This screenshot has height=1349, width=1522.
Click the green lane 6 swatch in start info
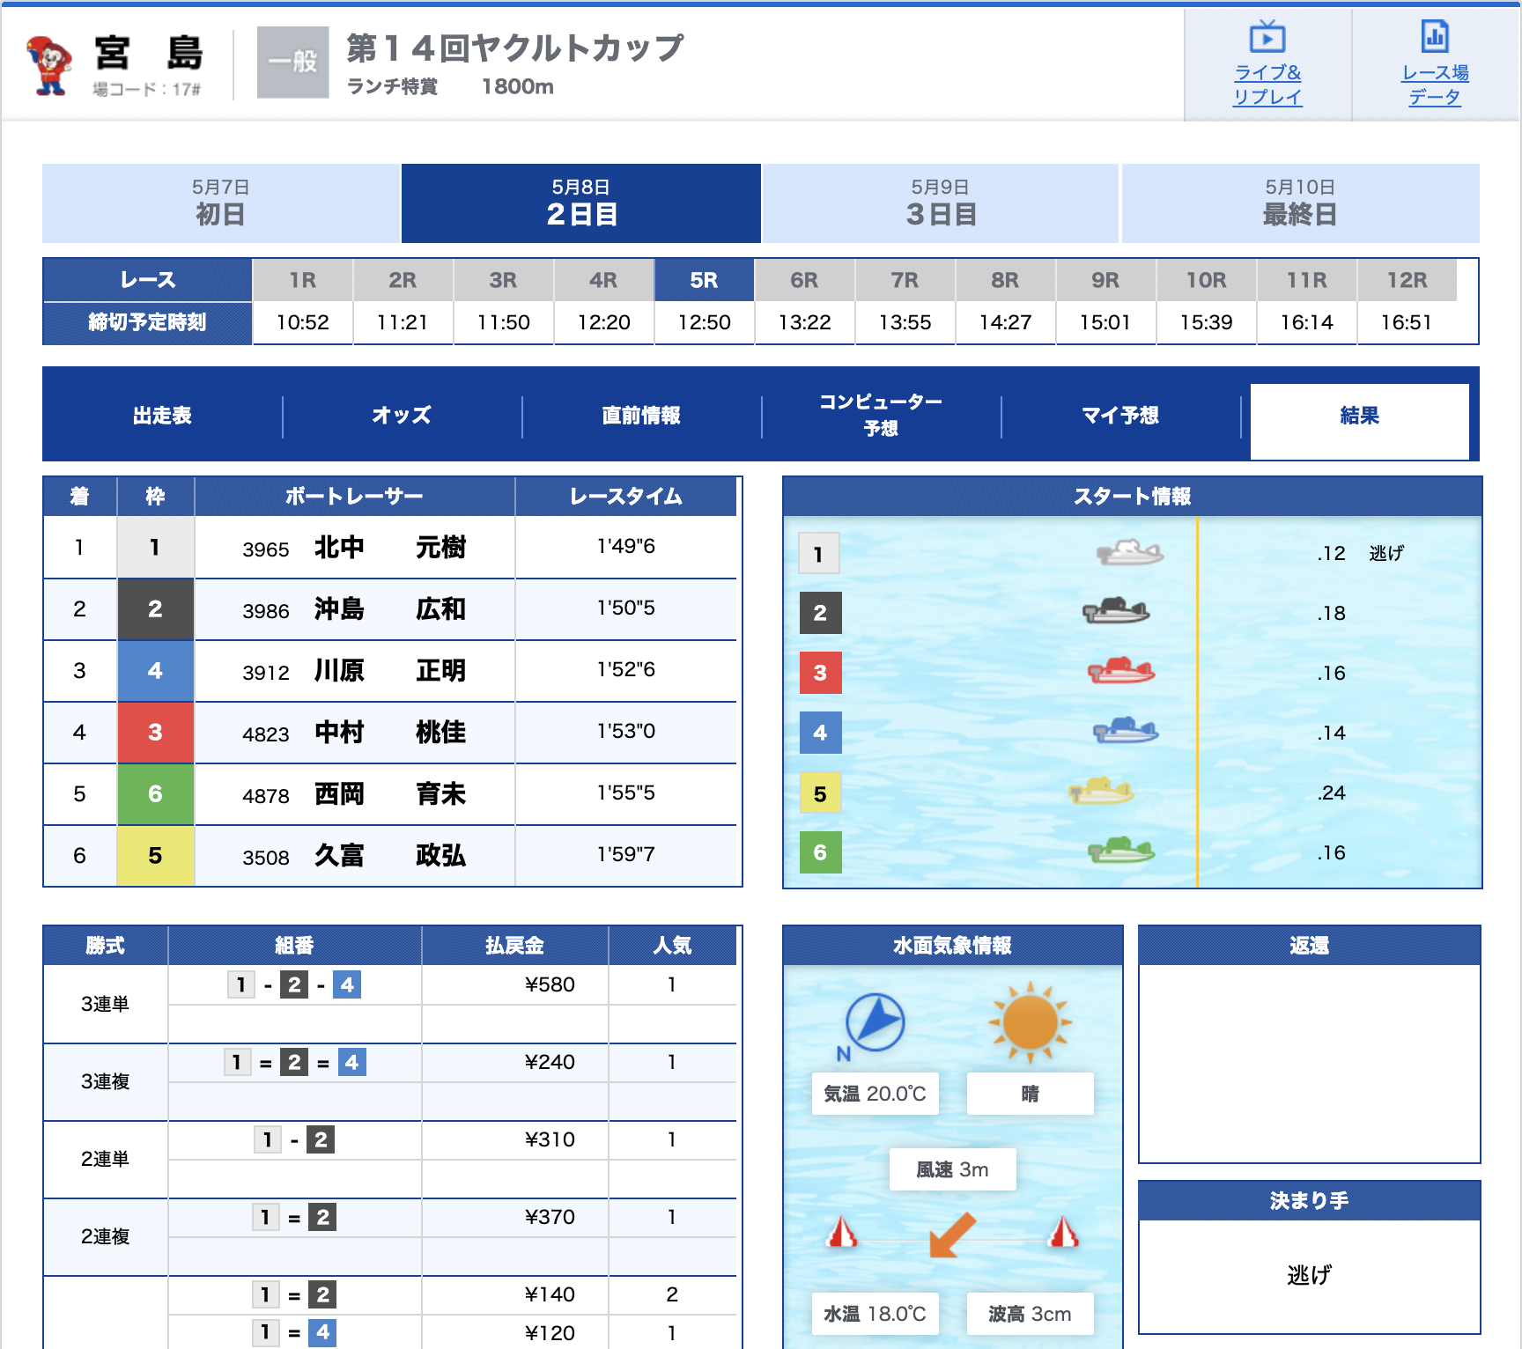coord(820,852)
